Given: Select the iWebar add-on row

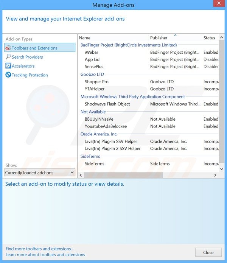Looking at the screenshot, I should pyautogui.click(x=148, y=52).
